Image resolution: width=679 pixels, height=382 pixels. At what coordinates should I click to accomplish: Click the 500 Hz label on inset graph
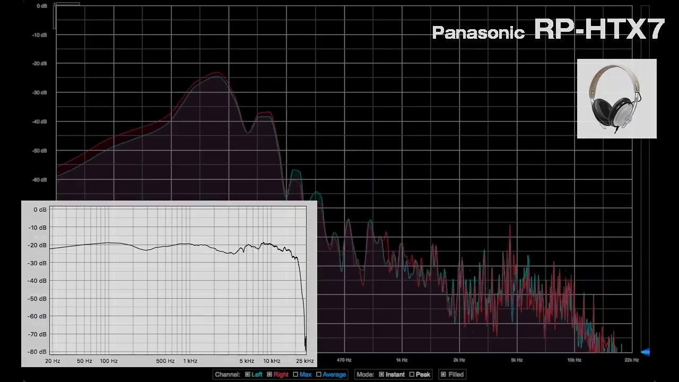pyautogui.click(x=166, y=361)
